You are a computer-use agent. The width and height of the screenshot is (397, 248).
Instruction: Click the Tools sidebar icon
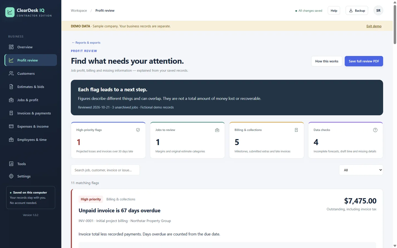coord(11,164)
